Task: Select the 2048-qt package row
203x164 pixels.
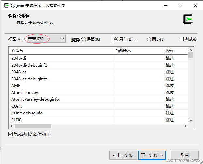Action: [x=99, y=72]
